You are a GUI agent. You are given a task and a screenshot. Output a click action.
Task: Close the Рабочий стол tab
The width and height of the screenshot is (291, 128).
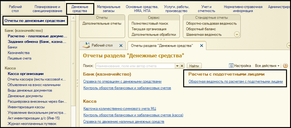(121, 46)
